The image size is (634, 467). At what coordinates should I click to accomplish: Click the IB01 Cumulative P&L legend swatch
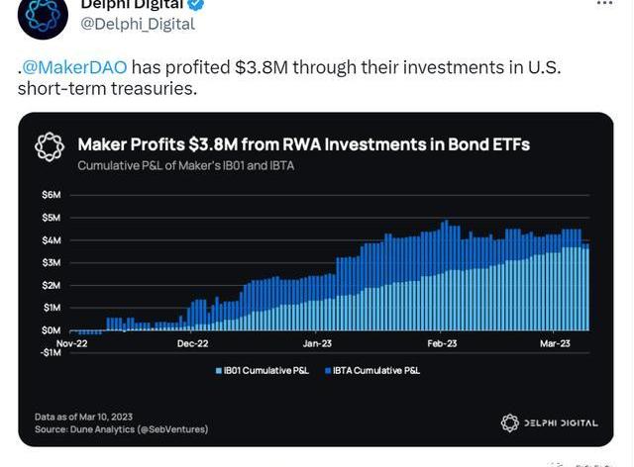click(219, 370)
